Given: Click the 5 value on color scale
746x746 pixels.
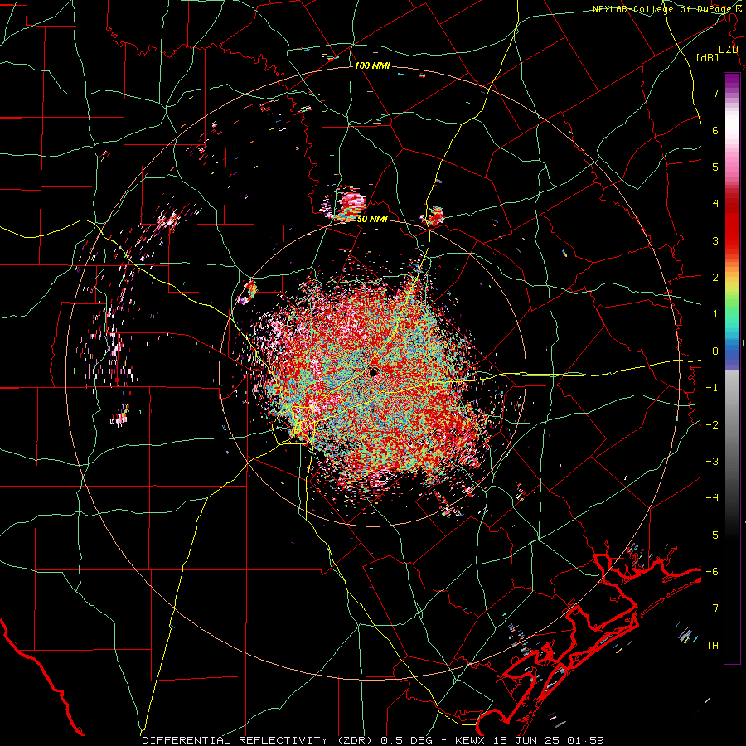Looking at the screenshot, I should (x=715, y=167).
